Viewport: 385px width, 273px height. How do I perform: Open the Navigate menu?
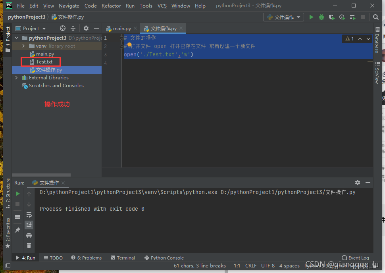pyautogui.click(x=69, y=6)
